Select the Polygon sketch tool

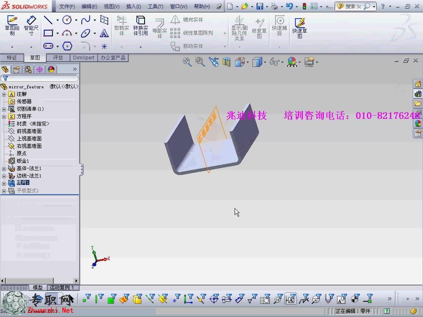click(x=67, y=46)
